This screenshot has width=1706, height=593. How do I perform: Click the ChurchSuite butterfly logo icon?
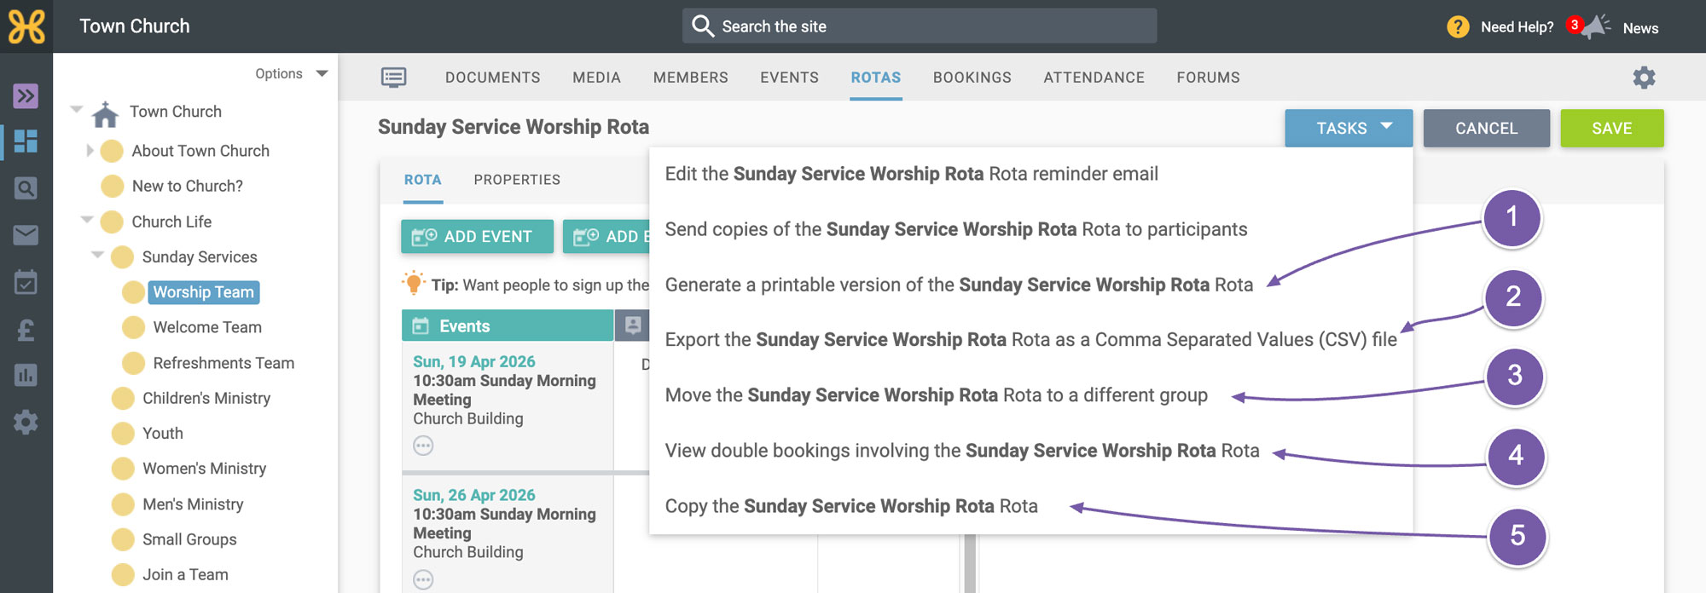26,26
